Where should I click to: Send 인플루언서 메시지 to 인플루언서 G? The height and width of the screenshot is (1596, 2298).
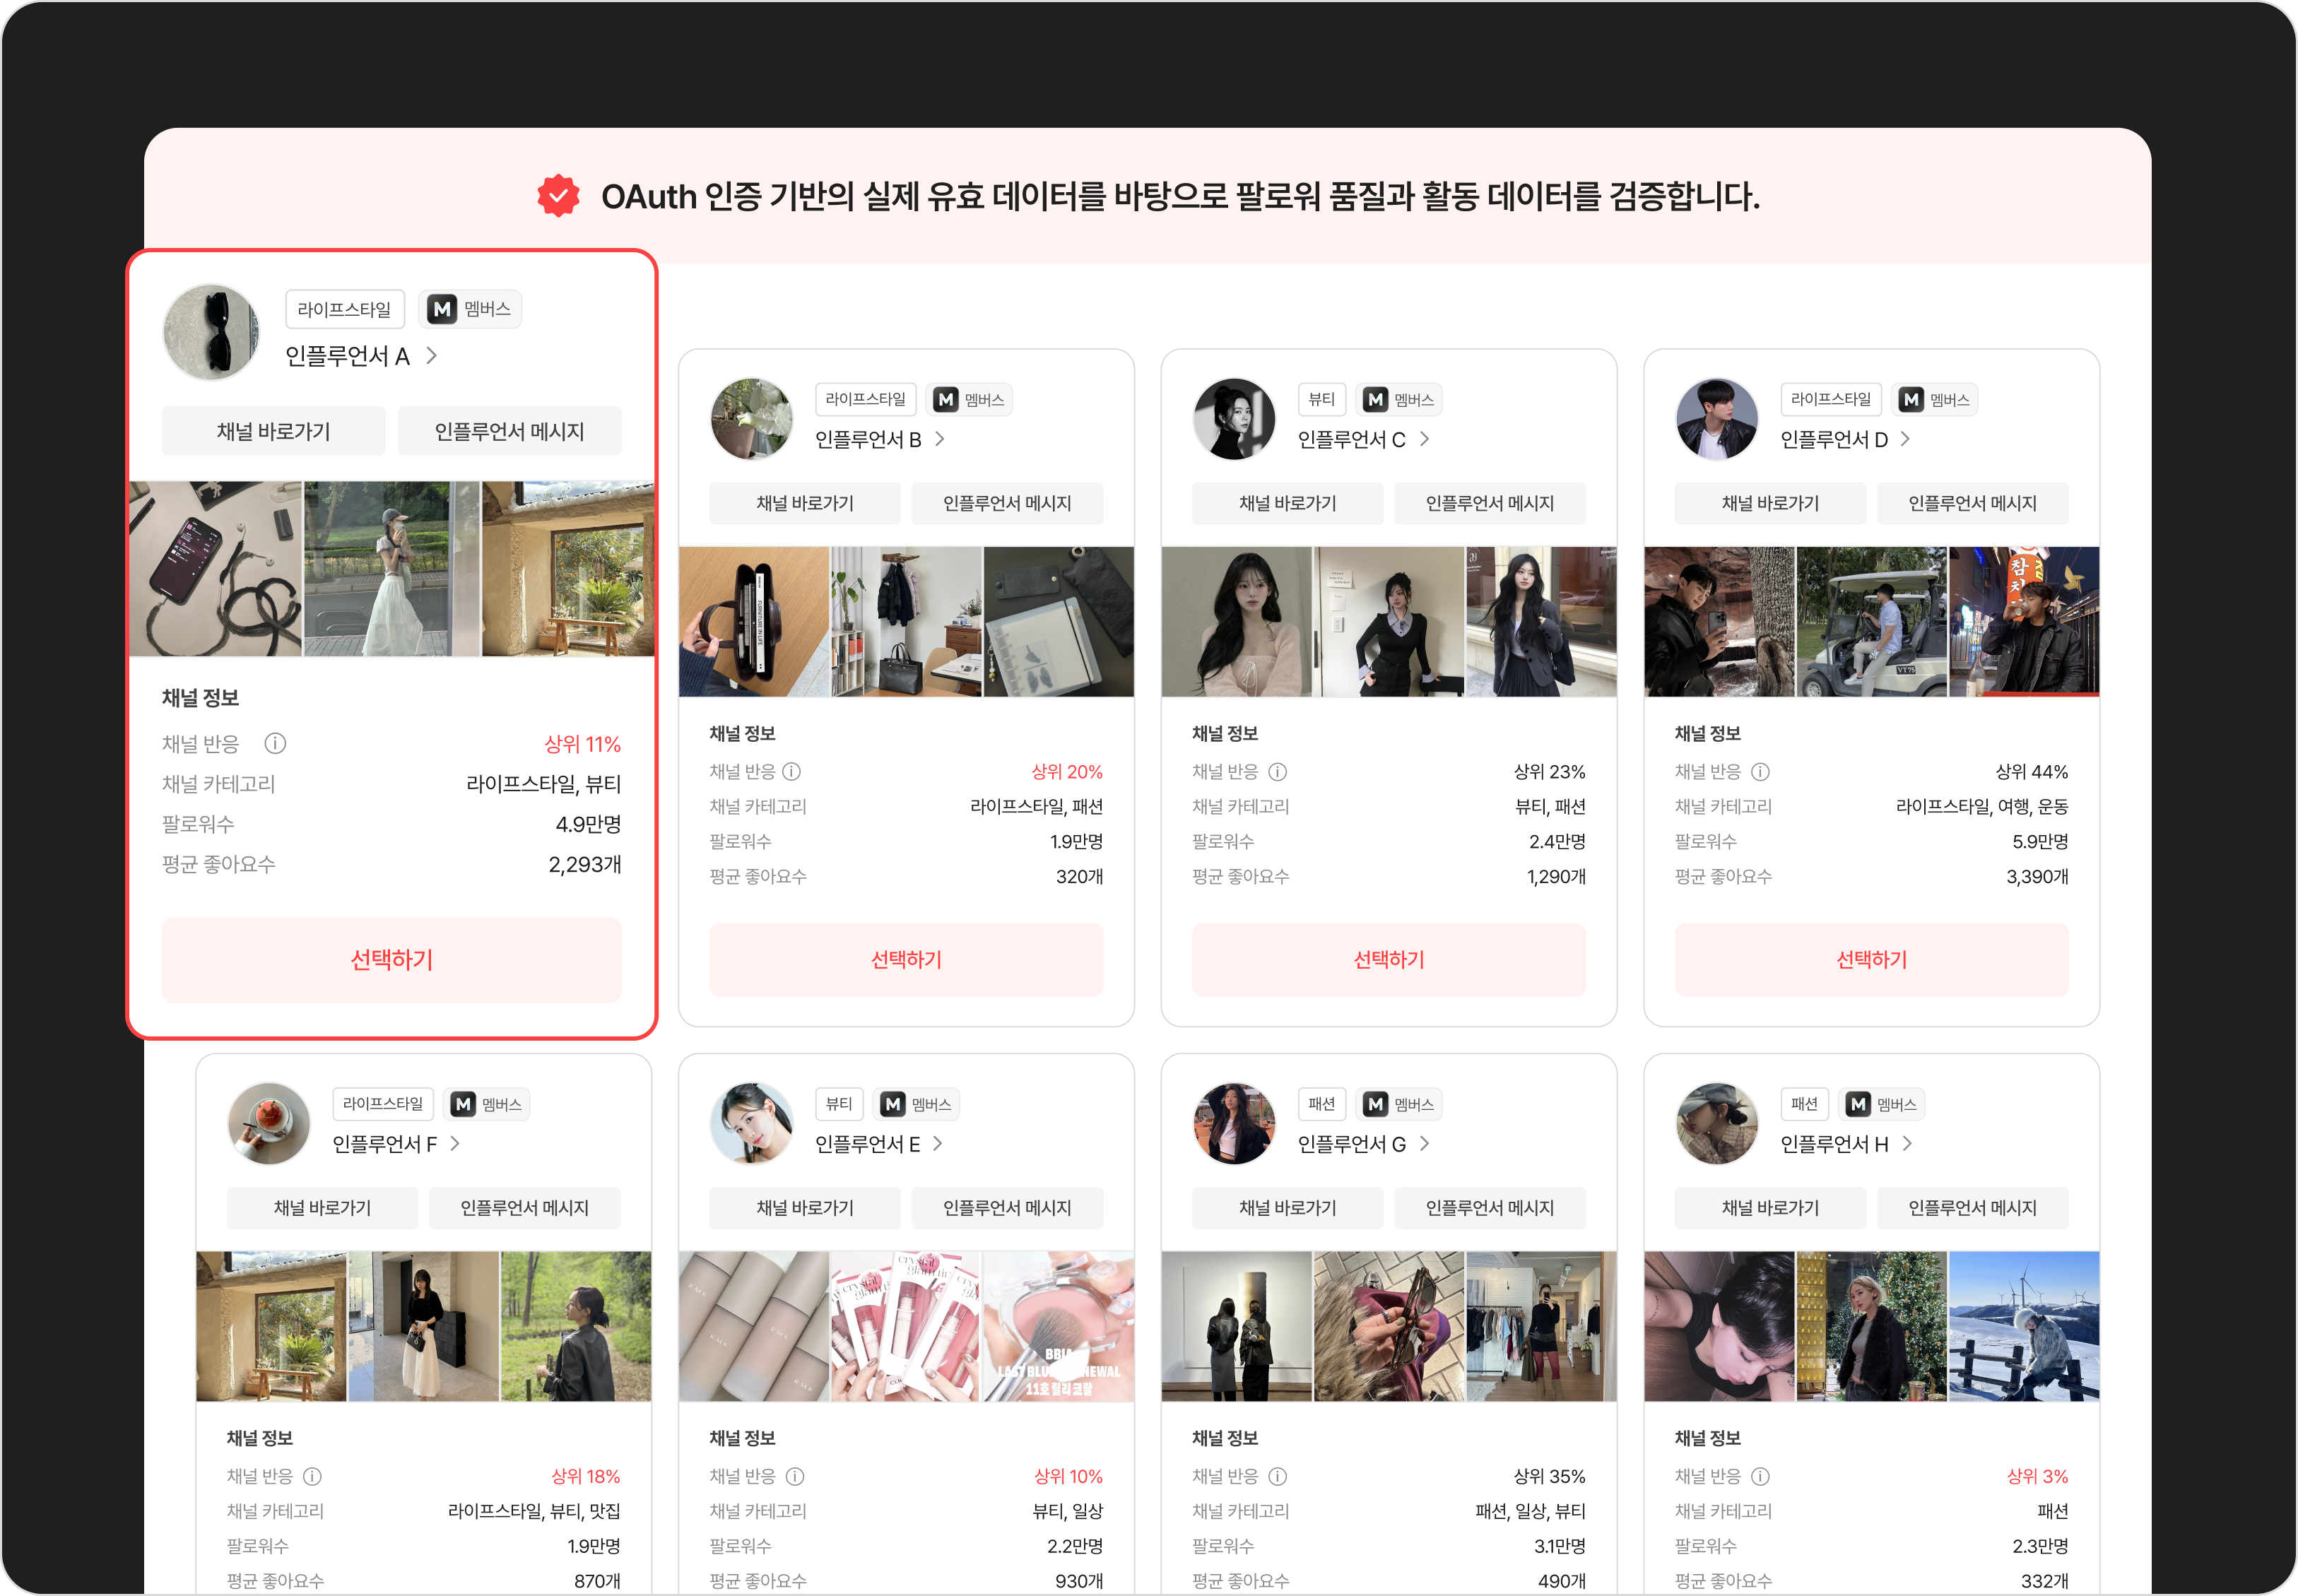(1490, 1208)
